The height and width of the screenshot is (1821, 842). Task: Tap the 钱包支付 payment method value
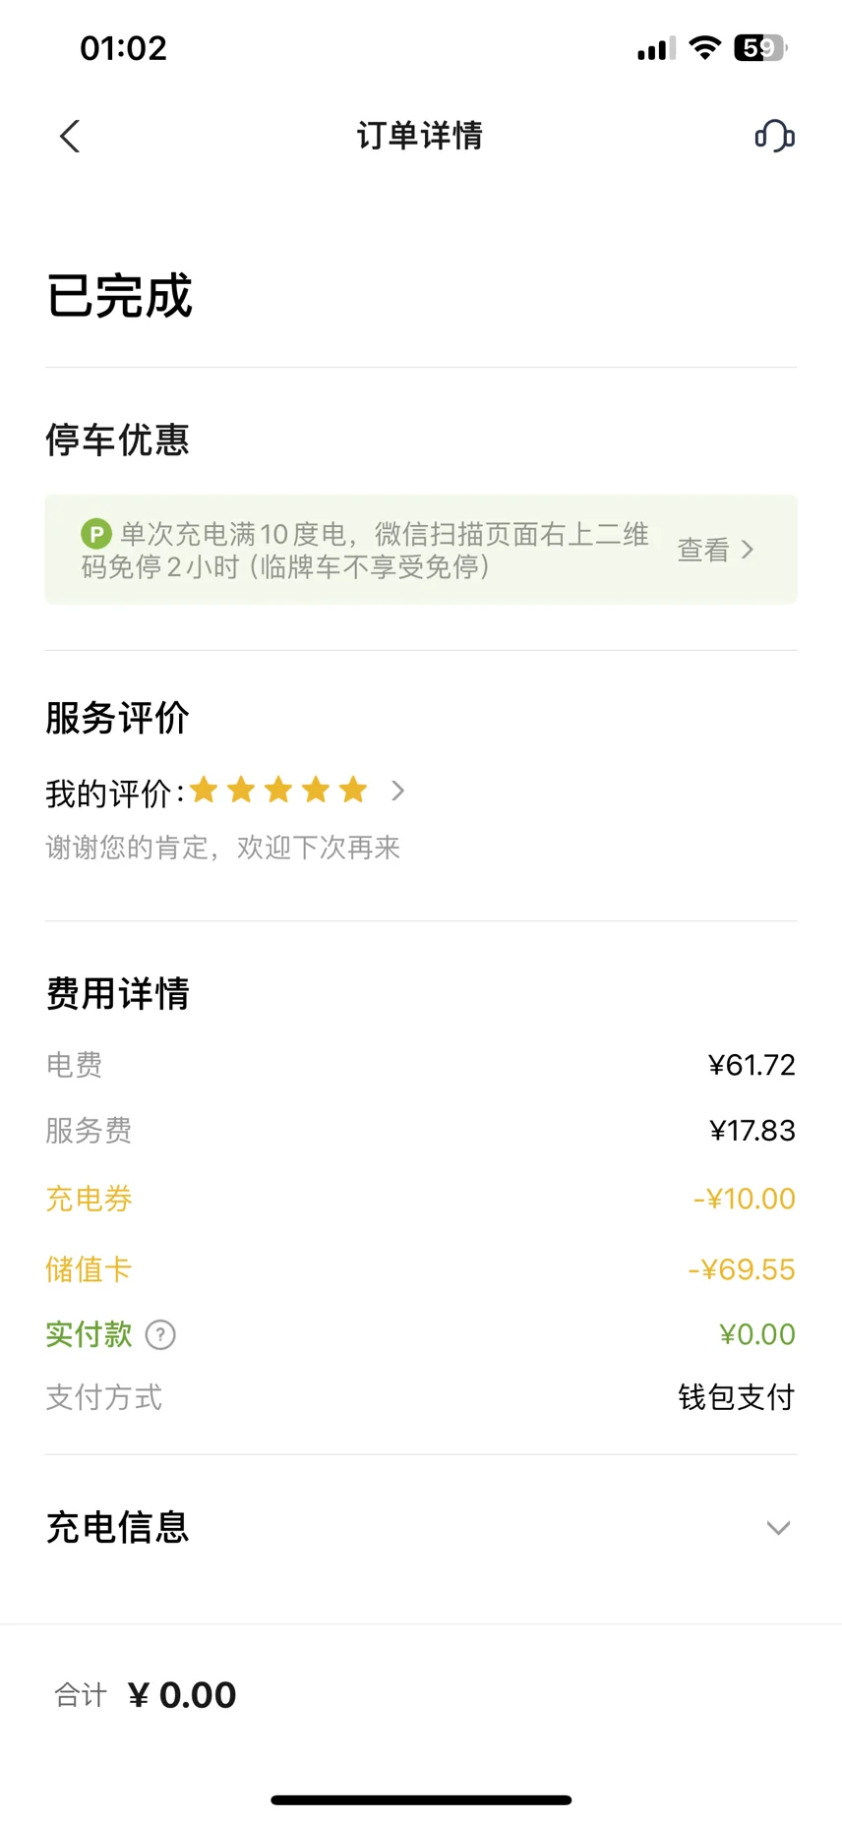point(737,1397)
